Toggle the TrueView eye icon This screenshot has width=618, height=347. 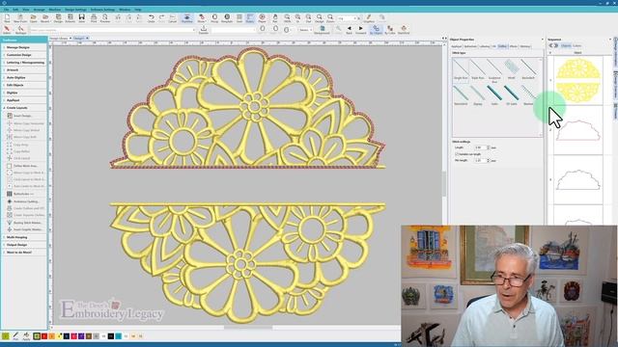186,17
